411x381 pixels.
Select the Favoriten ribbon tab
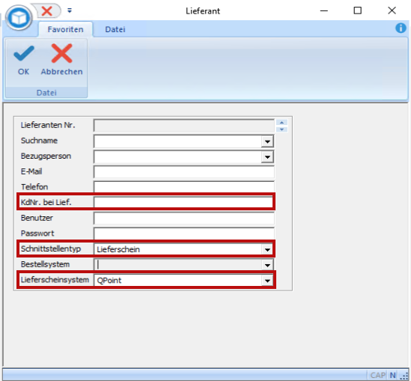pyautogui.click(x=66, y=29)
